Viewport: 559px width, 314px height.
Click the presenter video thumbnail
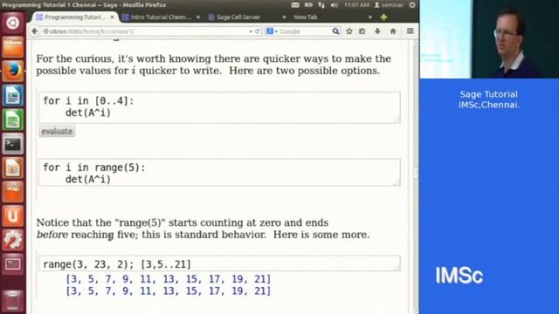tap(489, 39)
